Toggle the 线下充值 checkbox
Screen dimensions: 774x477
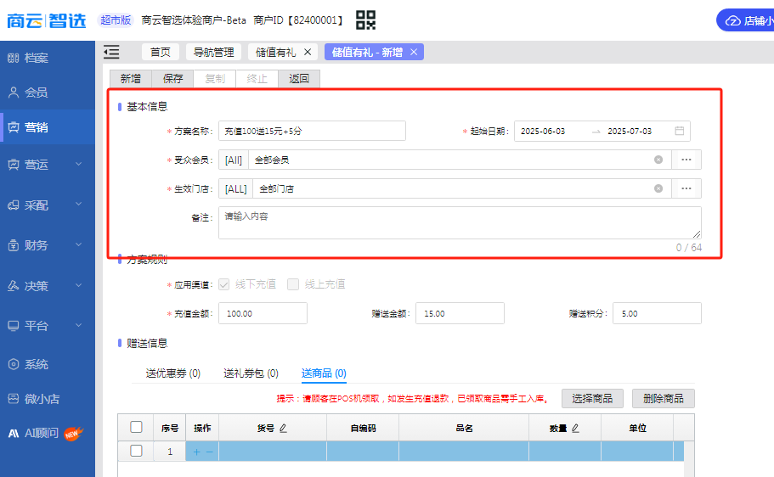tap(224, 284)
